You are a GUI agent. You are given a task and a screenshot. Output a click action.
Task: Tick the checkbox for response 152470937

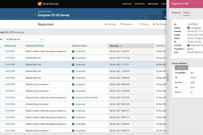0,51
